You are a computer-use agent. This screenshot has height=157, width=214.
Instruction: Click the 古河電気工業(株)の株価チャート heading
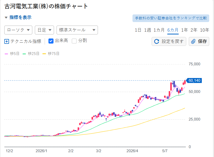point(46,6)
